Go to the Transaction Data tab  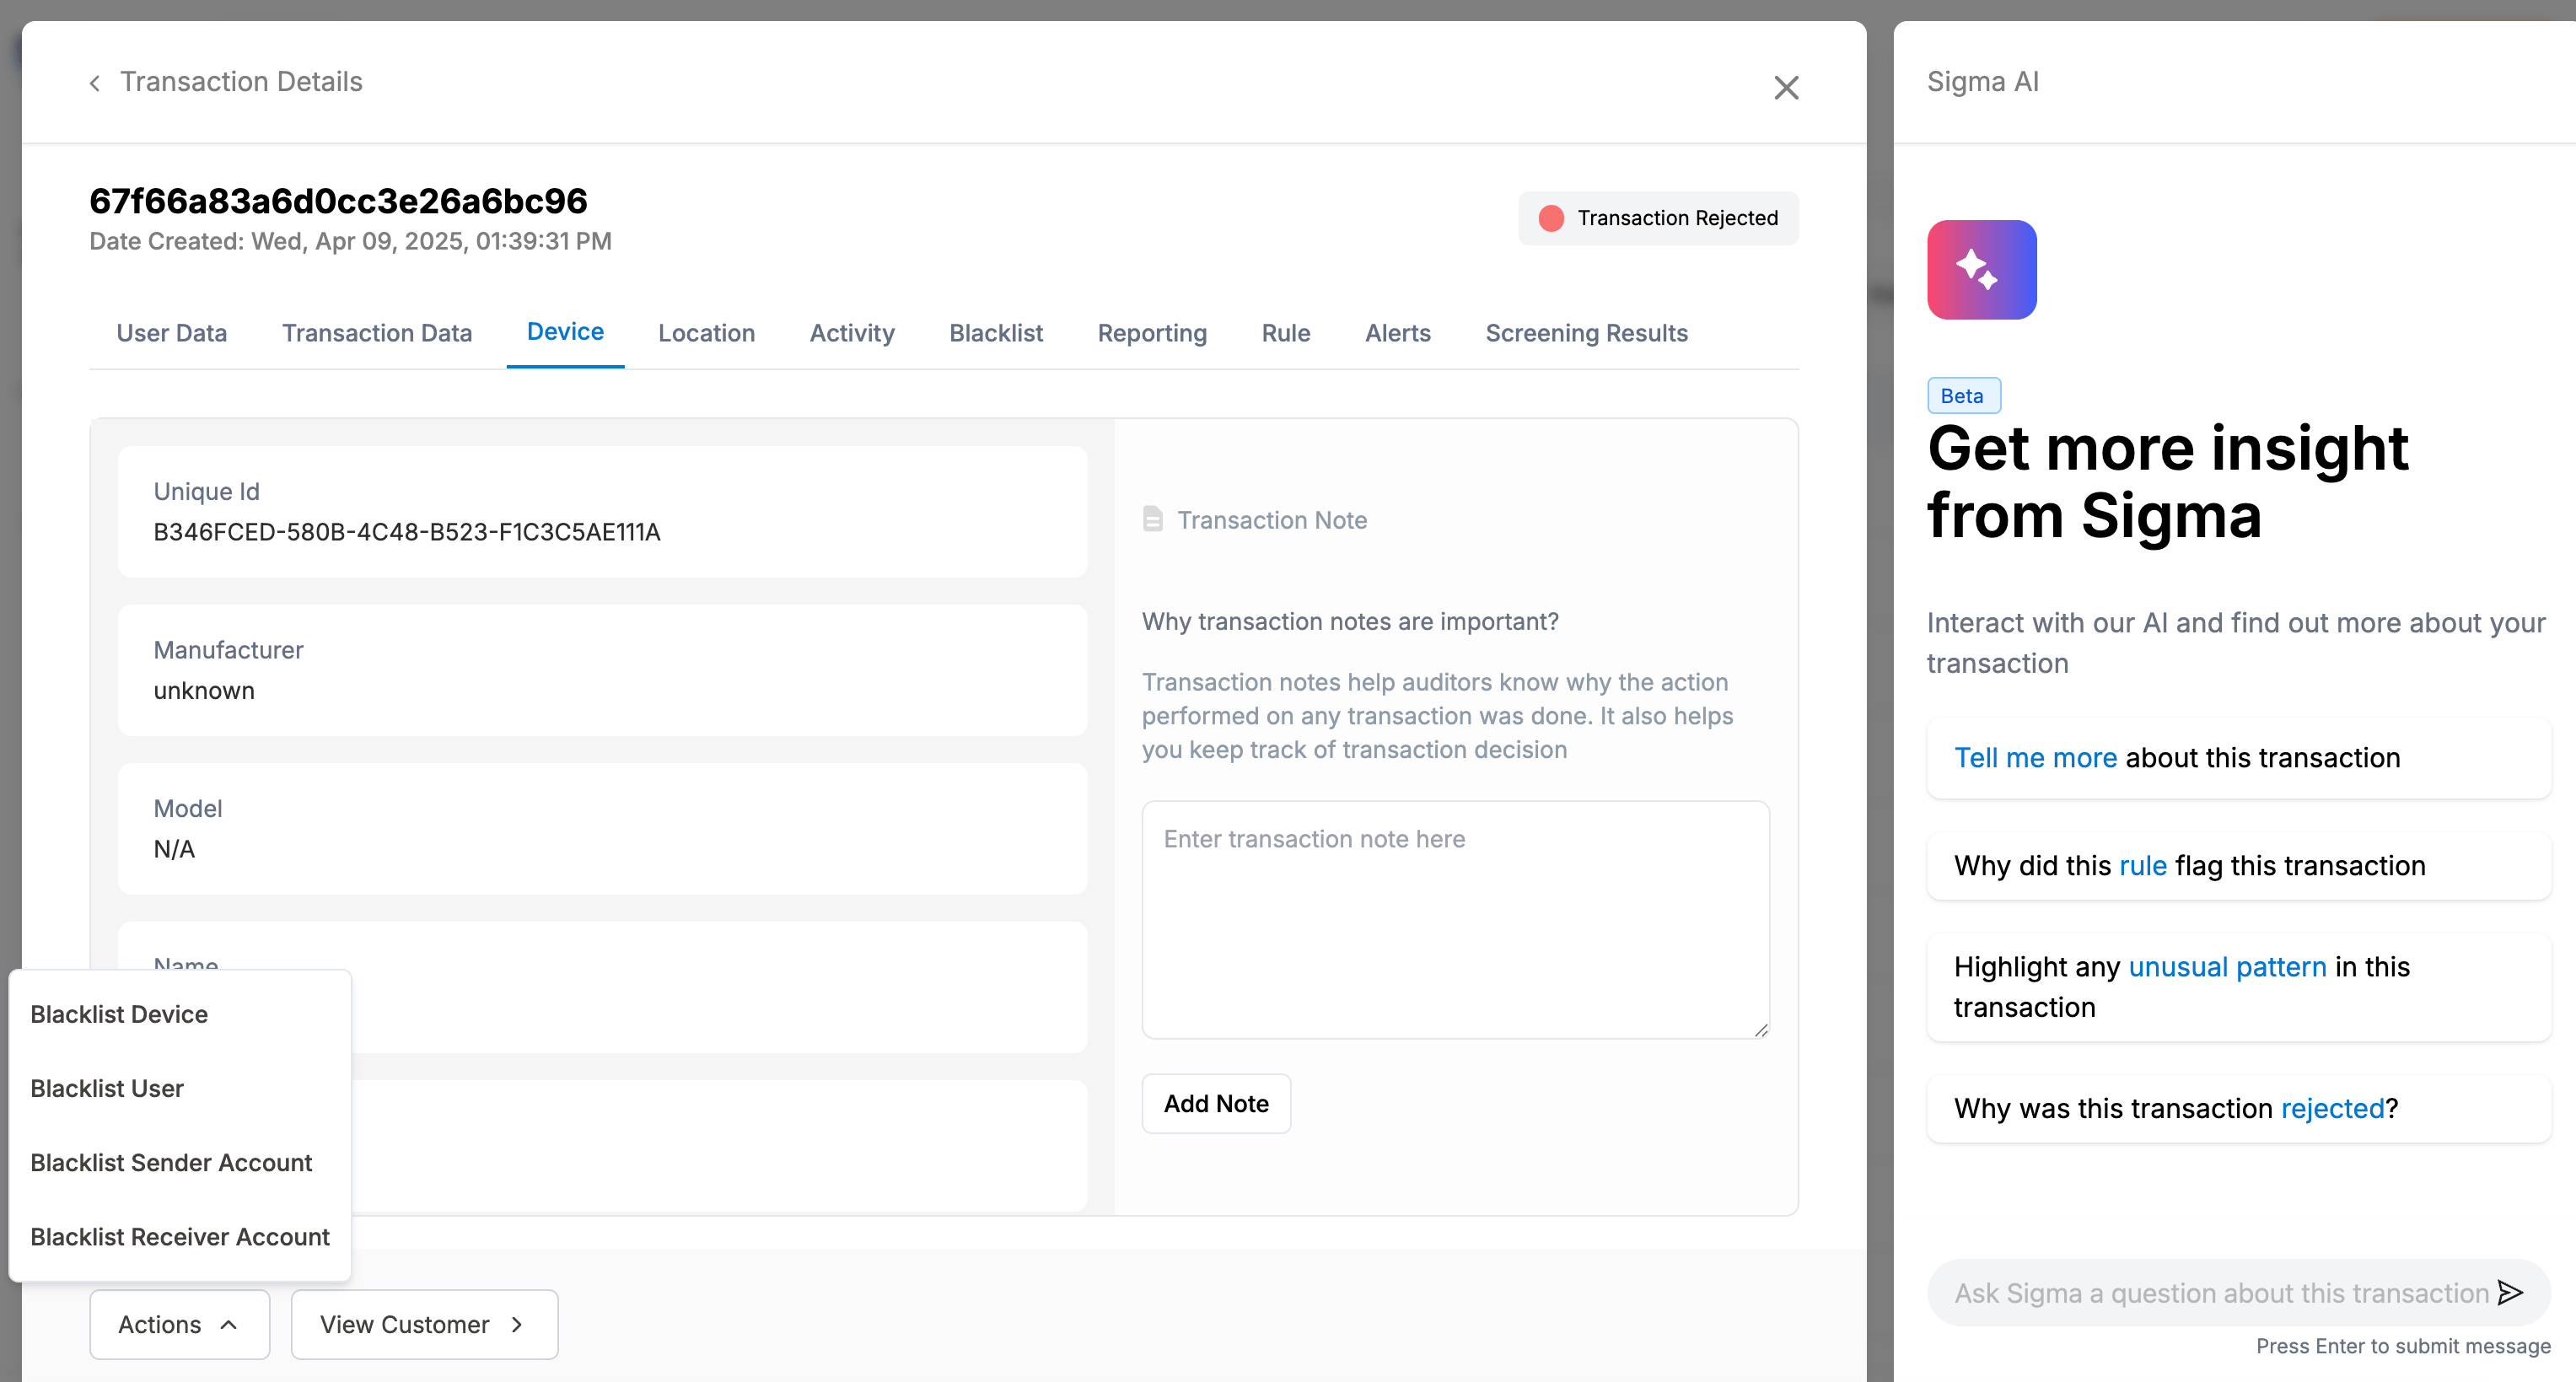click(377, 333)
